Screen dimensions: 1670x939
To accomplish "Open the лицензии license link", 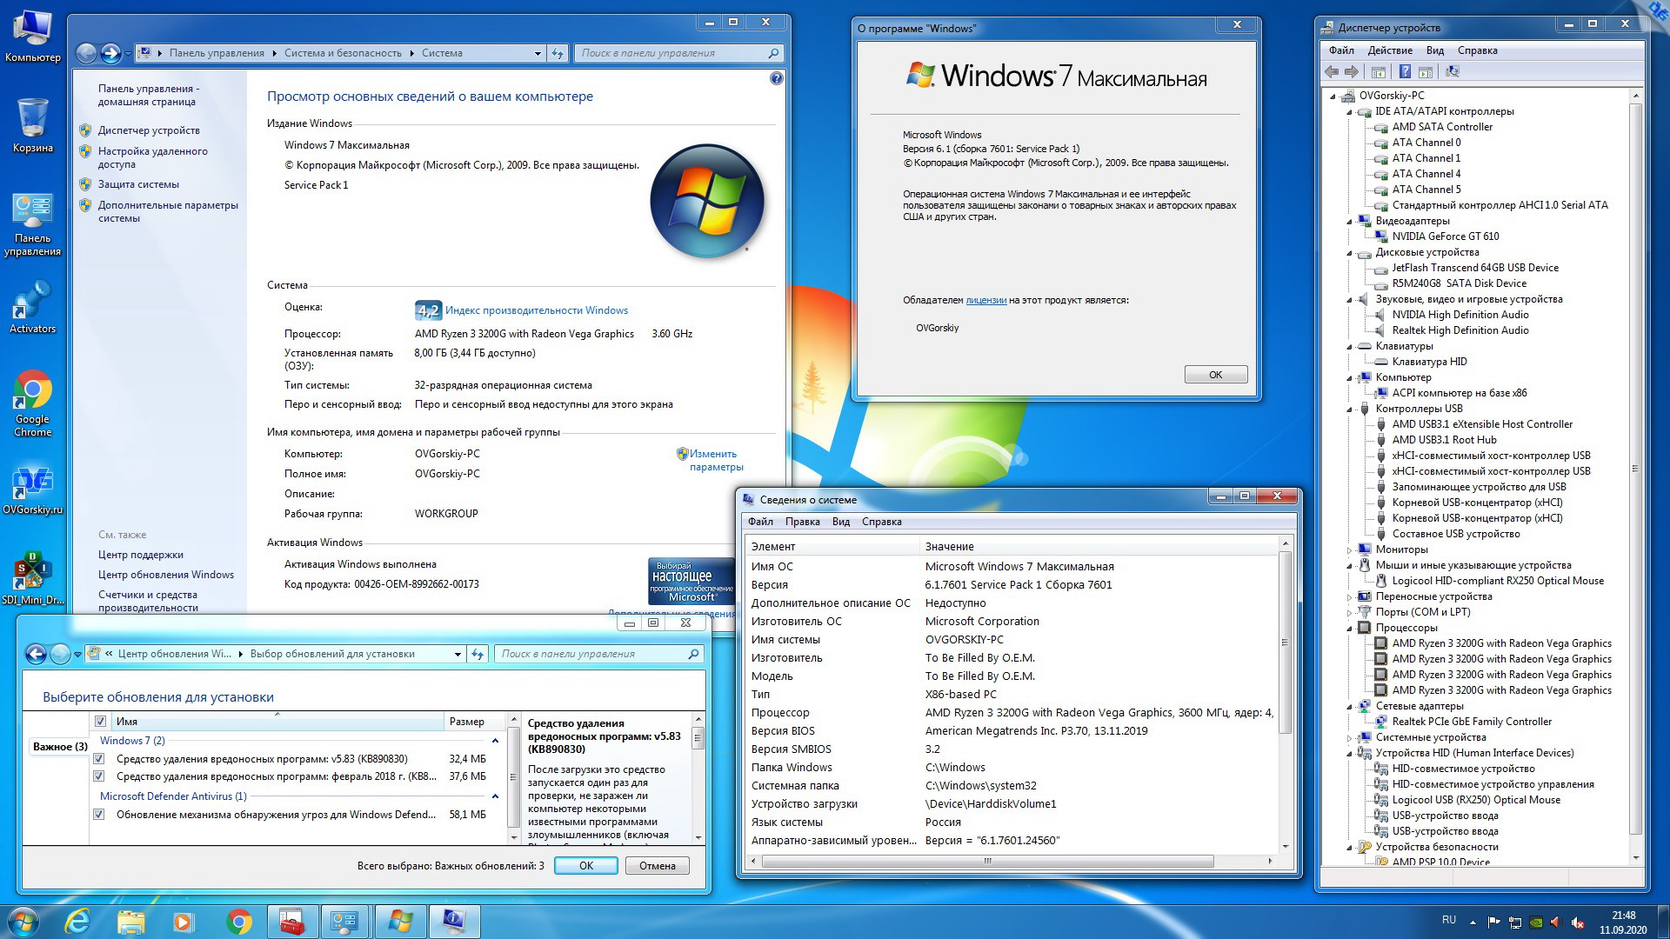I will coord(985,300).
